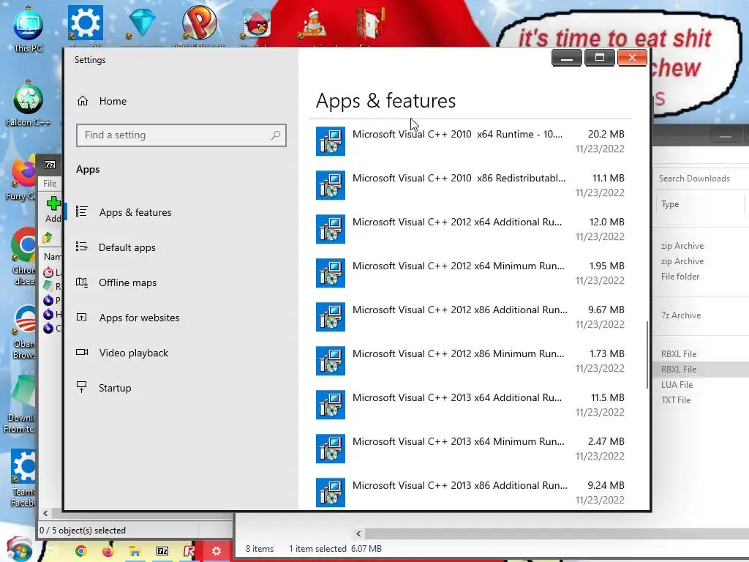Open the Peggle desktop shortcut
Screen dimensions: 749x562
click(199, 22)
